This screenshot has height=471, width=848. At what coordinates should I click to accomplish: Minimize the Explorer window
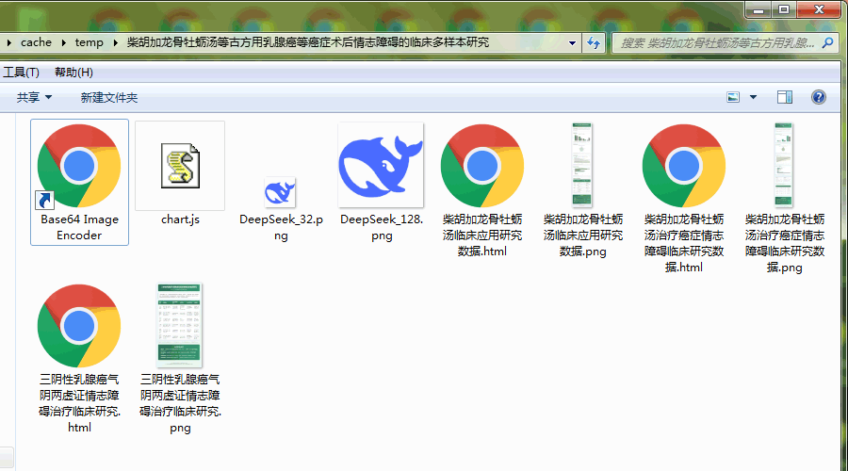tap(758, 9)
